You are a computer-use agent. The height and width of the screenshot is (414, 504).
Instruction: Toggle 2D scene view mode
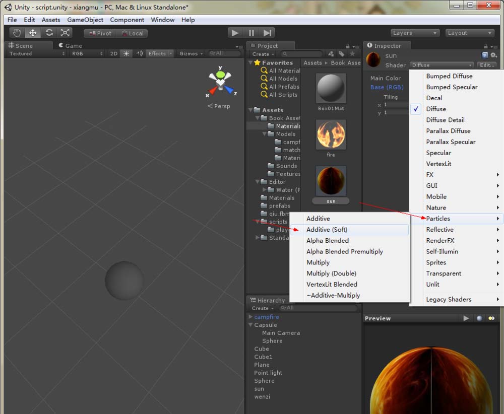(114, 53)
